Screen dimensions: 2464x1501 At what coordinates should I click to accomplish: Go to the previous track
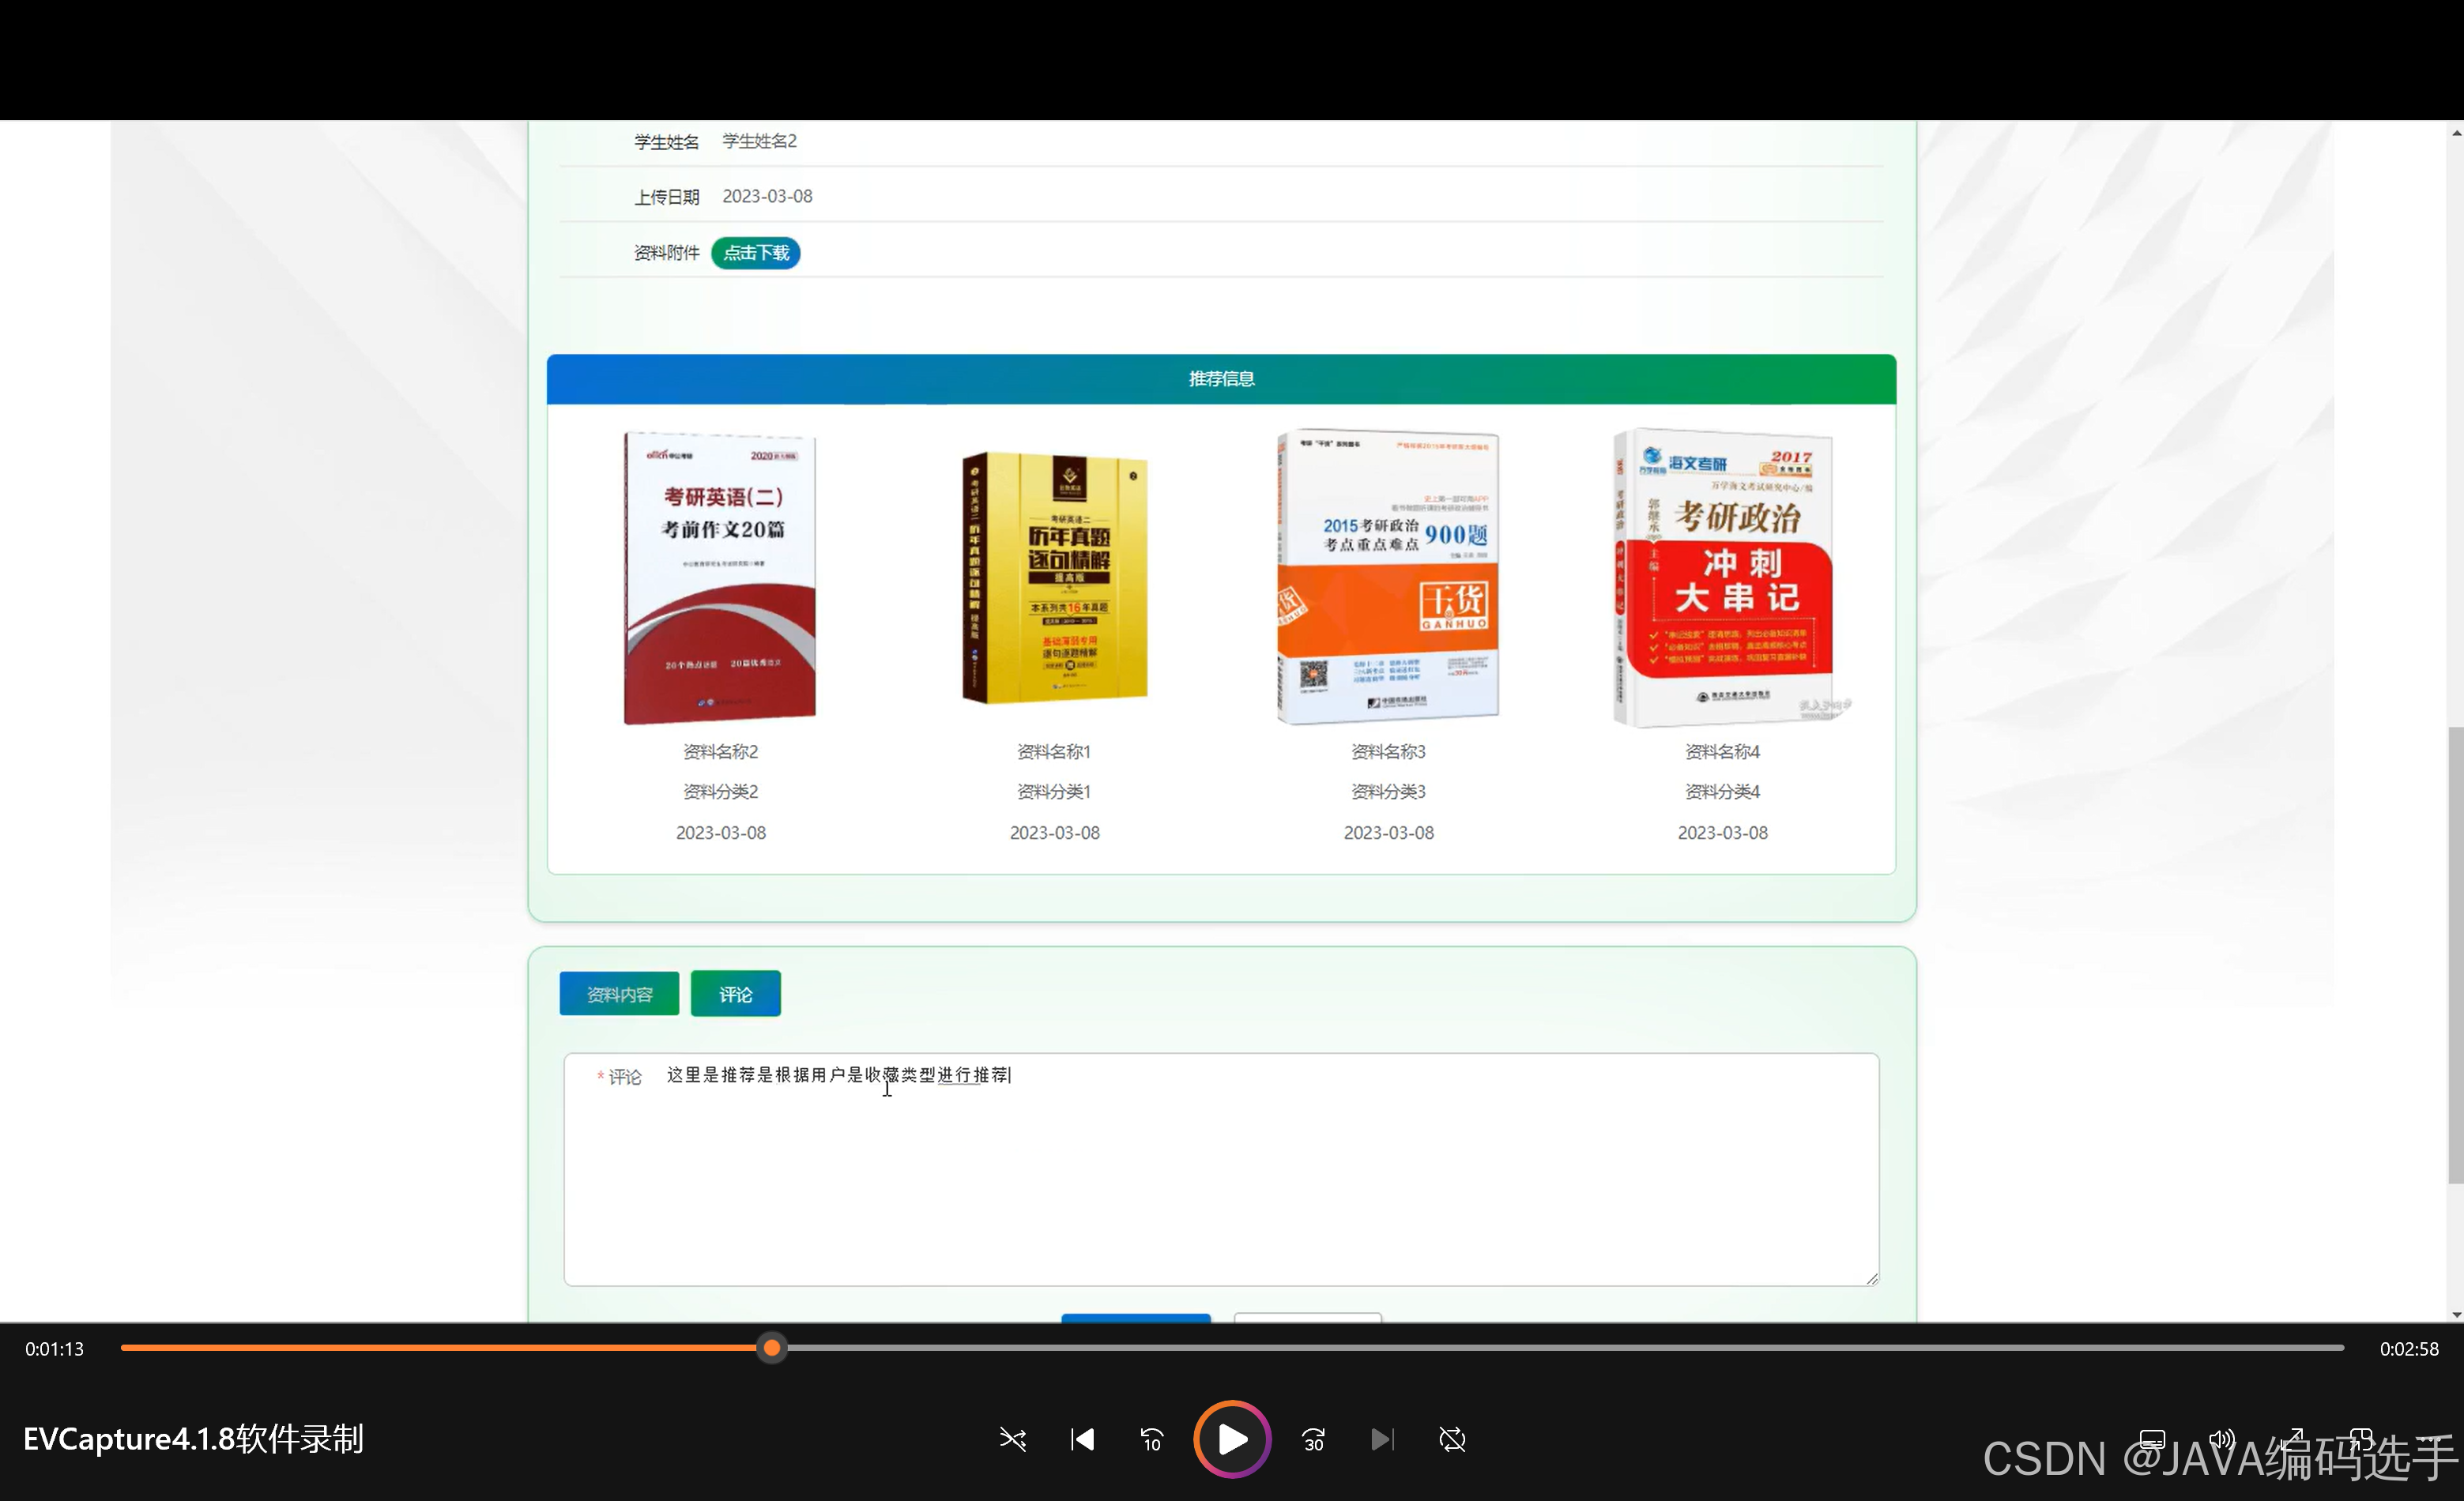(1082, 1439)
